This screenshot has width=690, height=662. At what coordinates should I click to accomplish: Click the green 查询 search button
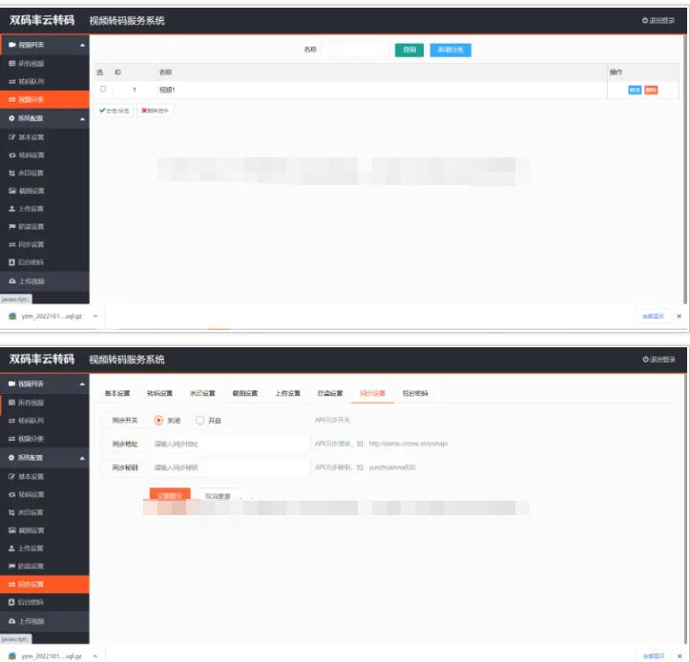[x=408, y=50]
